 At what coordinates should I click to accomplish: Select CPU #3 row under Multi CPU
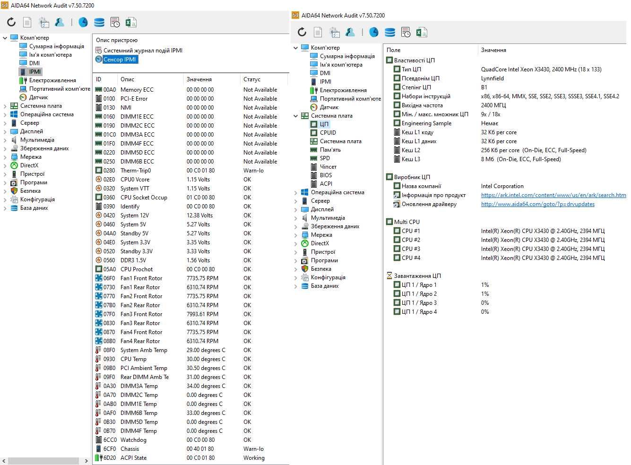click(506, 249)
